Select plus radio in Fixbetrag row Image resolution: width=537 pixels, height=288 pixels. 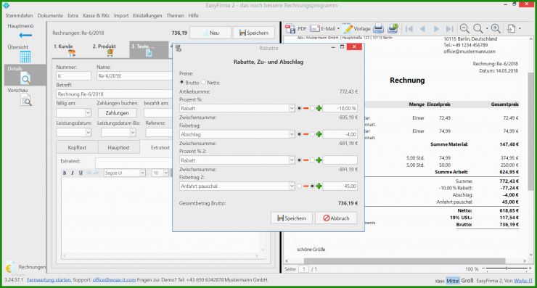tap(312, 134)
